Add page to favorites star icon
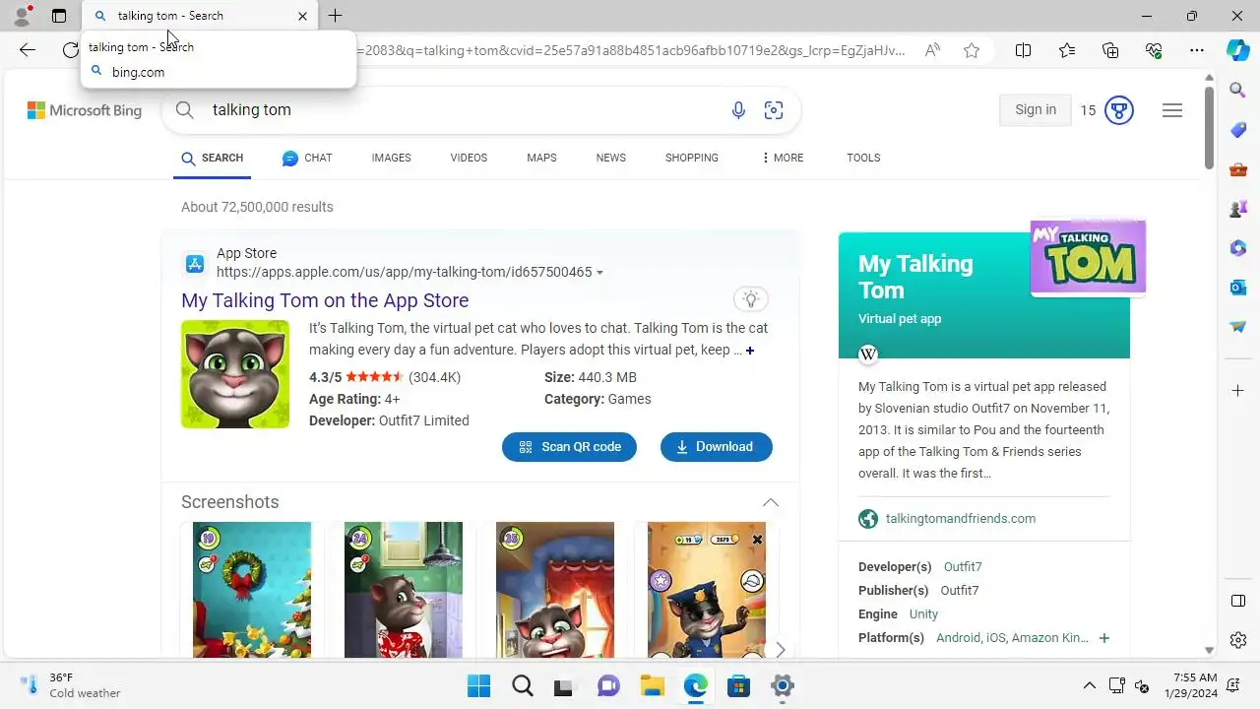Image resolution: width=1260 pixels, height=709 pixels. (972, 50)
